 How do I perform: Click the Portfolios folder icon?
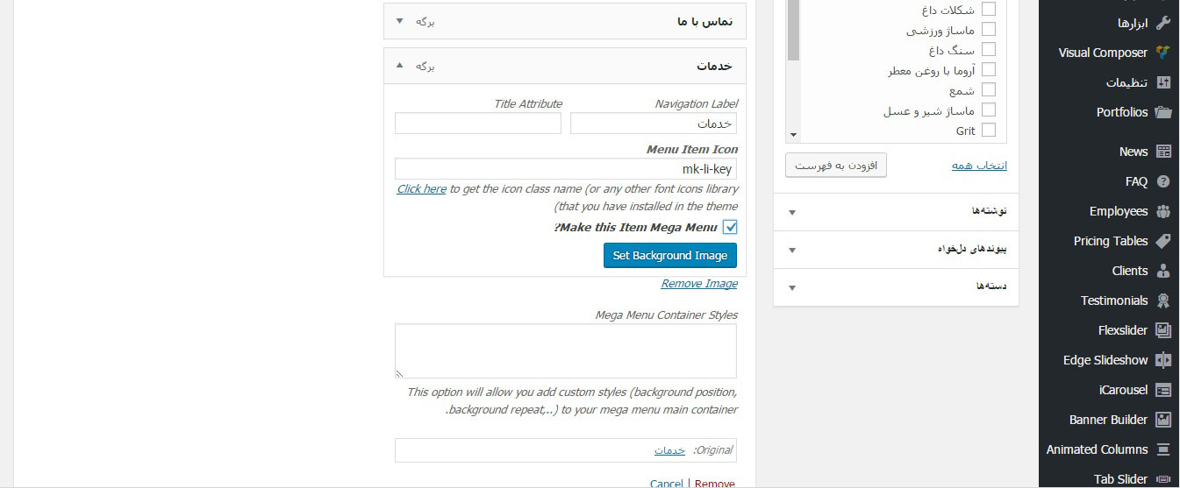[1163, 112]
